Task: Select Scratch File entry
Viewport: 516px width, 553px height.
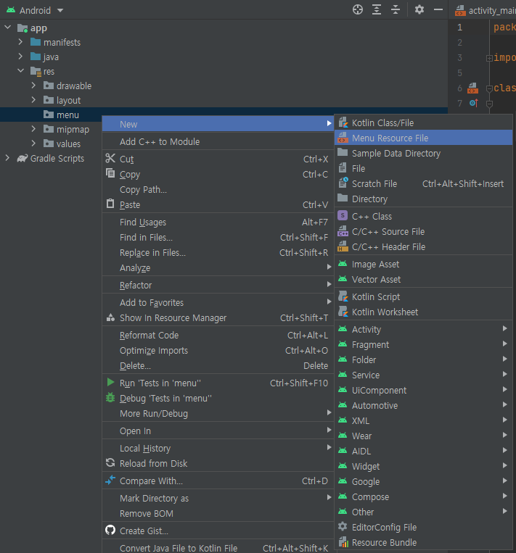Action: click(423, 184)
